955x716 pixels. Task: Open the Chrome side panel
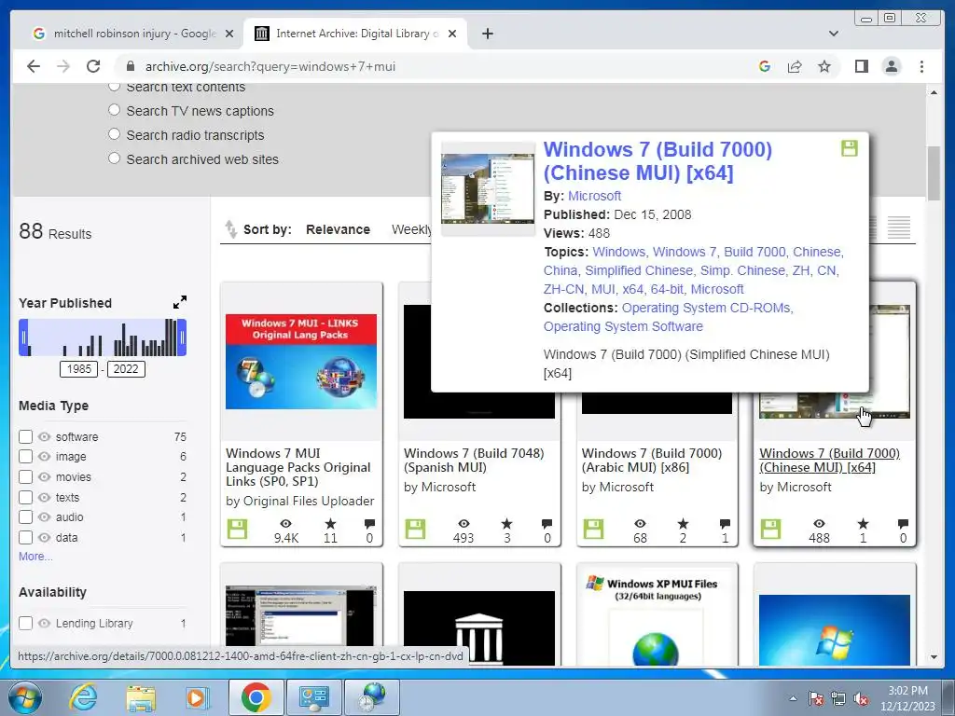[x=861, y=66]
